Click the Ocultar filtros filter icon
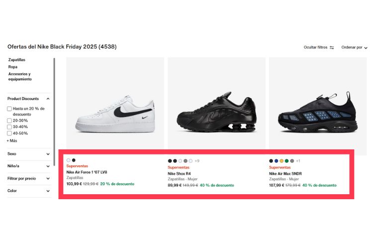This screenshot has width=373, height=249. pyautogui.click(x=332, y=48)
